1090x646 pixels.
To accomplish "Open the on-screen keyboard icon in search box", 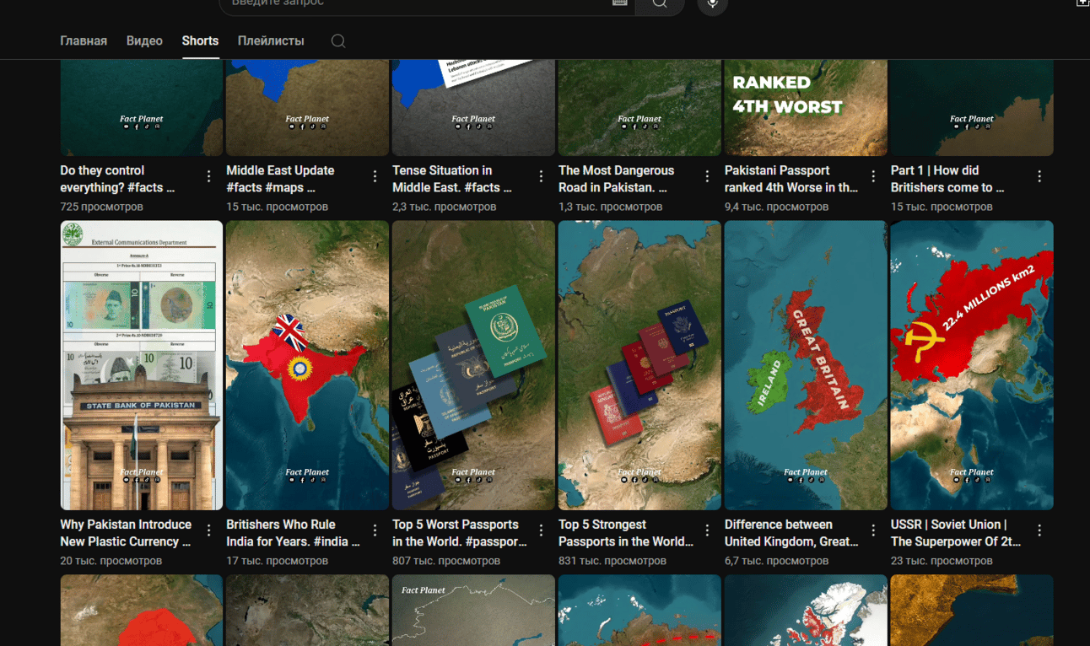I will [x=620, y=3].
